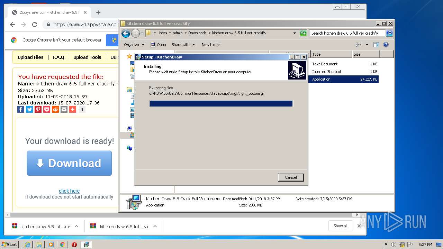Viewport: 443px width, 249px height.
Task: Open Windows Media Player from taskbar
Action: [51, 244]
